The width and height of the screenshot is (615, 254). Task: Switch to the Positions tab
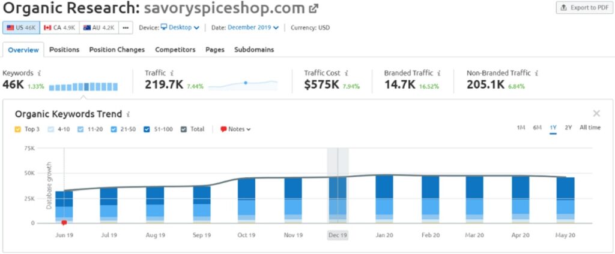click(64, 50)
